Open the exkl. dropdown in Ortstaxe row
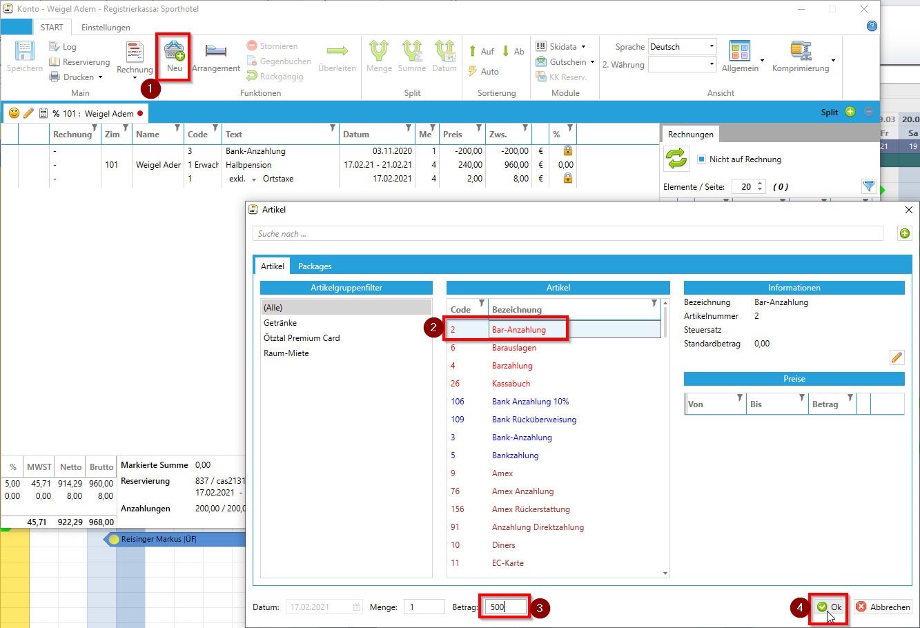The height and width of the screenshot is (628, 920). (x=254, y=179)
